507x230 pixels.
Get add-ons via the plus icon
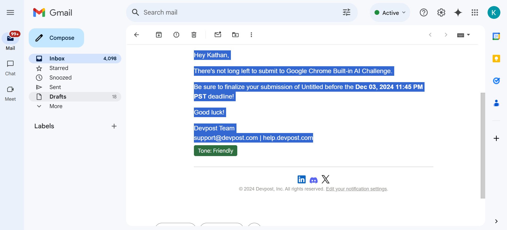pyautogui.click(x=496, y=138)
